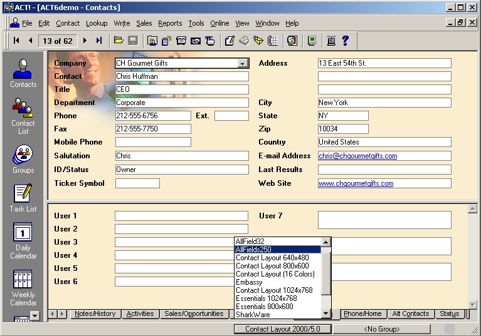Viewport: 481px width, 336px height.
Task: Open the Contact menu
Action: [x=68, y=23]
